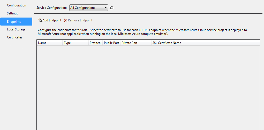Open the Settings page in the sidebar
This screenshot has height=130, width=264.
pos(12,13)
